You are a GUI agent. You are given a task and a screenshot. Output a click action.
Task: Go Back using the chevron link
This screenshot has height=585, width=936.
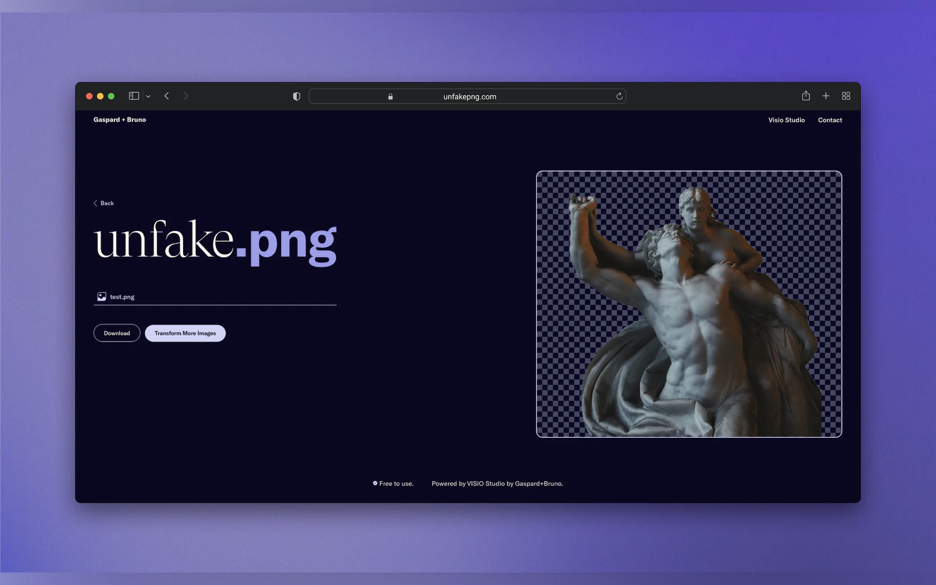coord(104,203)
